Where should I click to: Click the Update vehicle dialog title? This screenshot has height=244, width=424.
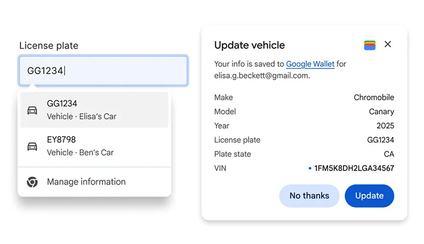tap(250, 45)
